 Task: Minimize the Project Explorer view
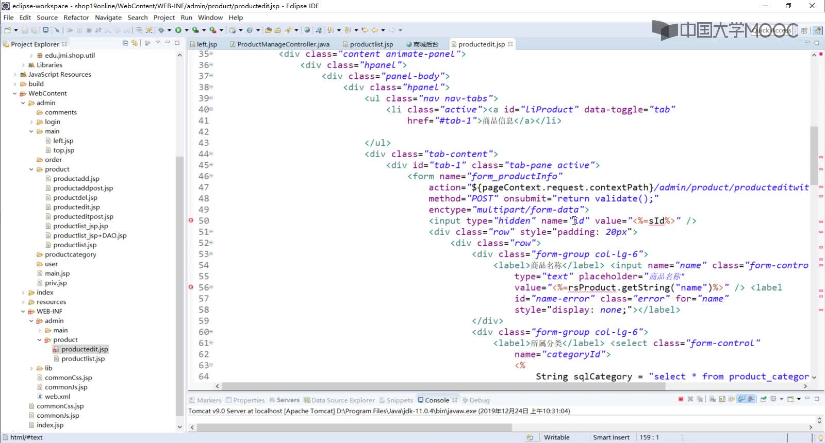tap(168, 43)
